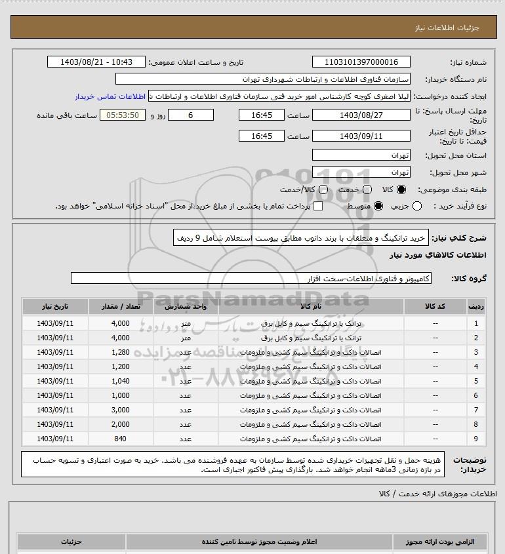
Task: Click quantity 1,040 in row 5
Action: (121, 381)
